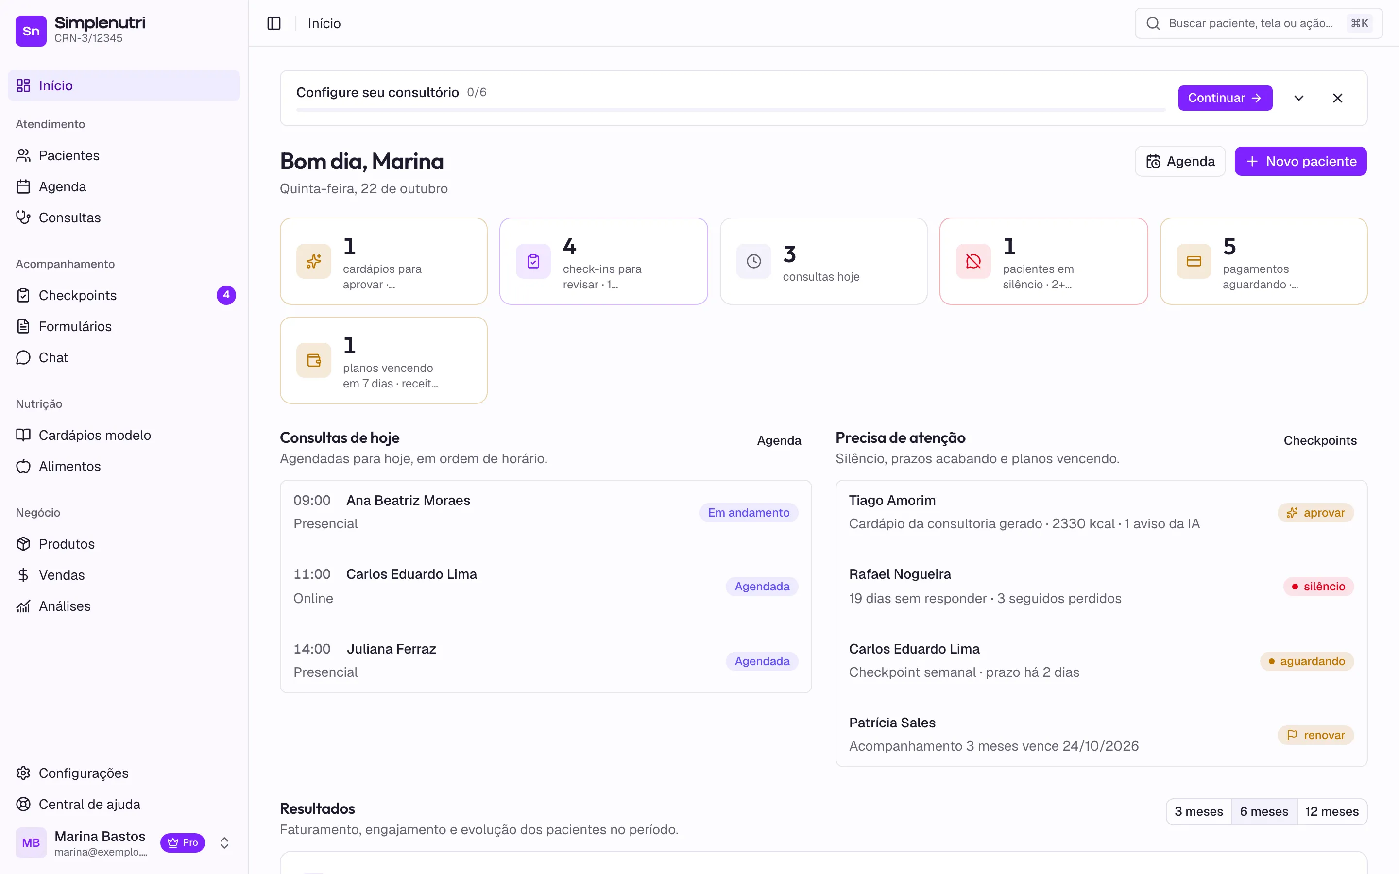Open the pagamentos aguardando card
1399x874 pixels.
[1263, 261]
